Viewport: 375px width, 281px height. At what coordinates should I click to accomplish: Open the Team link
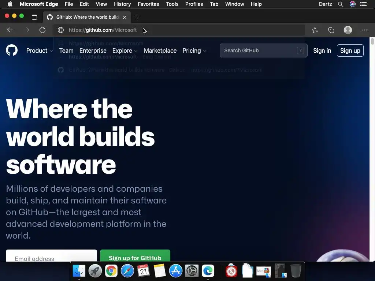pos(66,50)
